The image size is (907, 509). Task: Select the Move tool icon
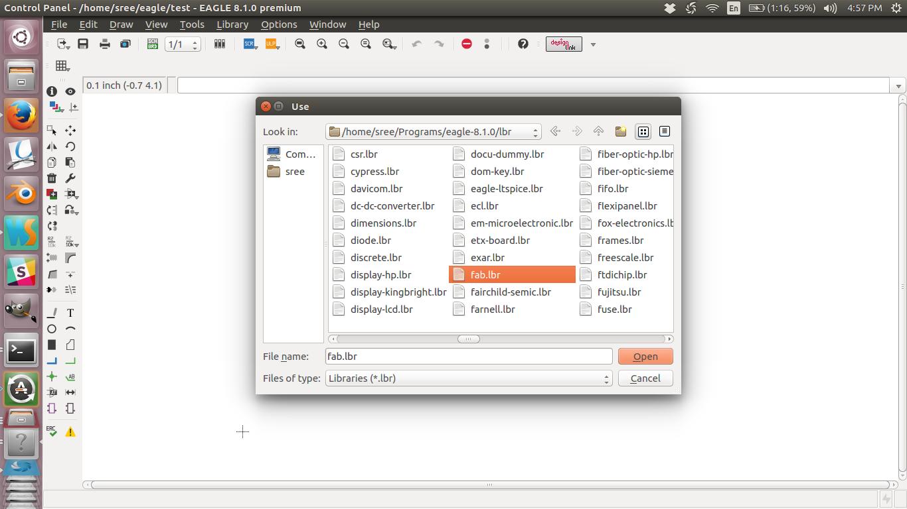[70, 131]
